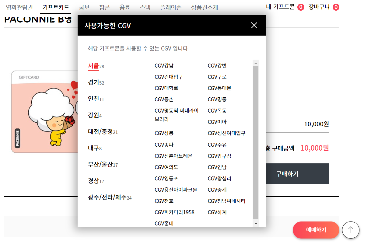Close the 사용가능한 CGV popup
Image resolution: width=371 pixels, height=244 pixels.
coord(254,25)
